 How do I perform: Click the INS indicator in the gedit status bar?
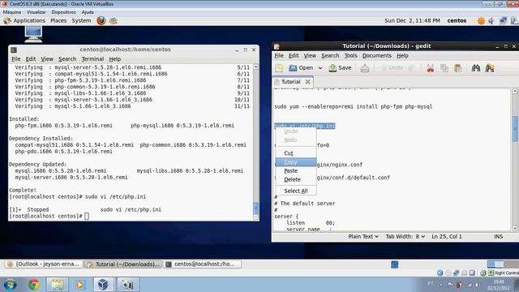pyautogui.click(x=498, y=237)
